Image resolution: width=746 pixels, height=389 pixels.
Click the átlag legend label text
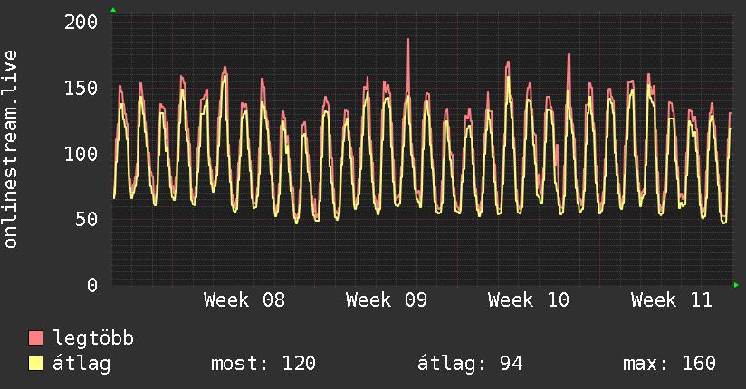click(x=82, y=364)
